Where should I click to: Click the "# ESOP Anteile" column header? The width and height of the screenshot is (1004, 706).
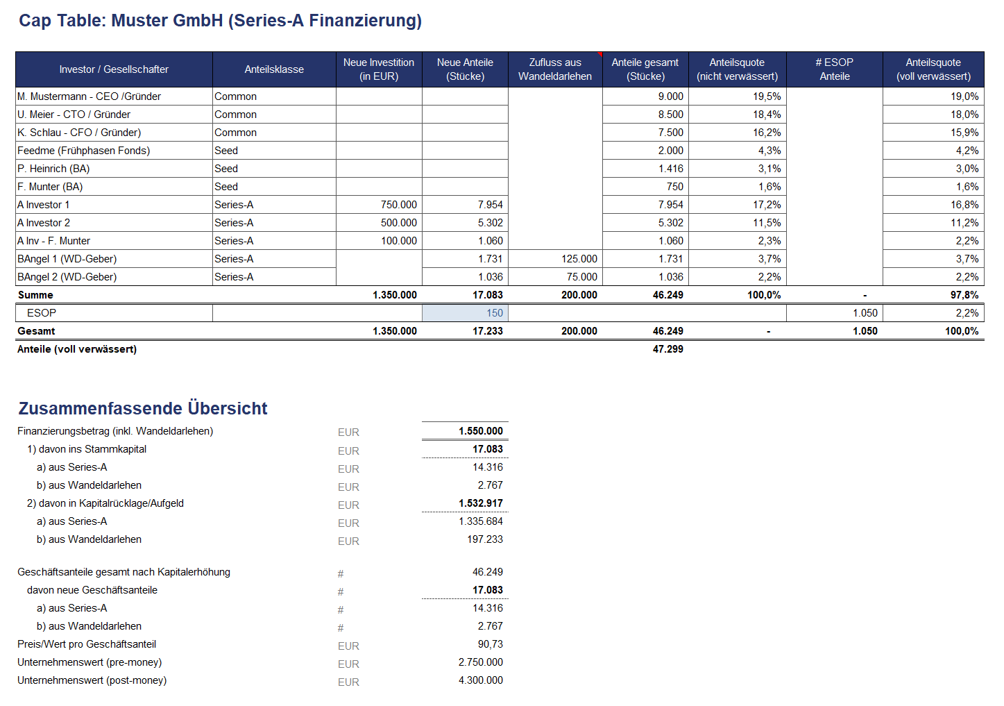pos(834,69)
